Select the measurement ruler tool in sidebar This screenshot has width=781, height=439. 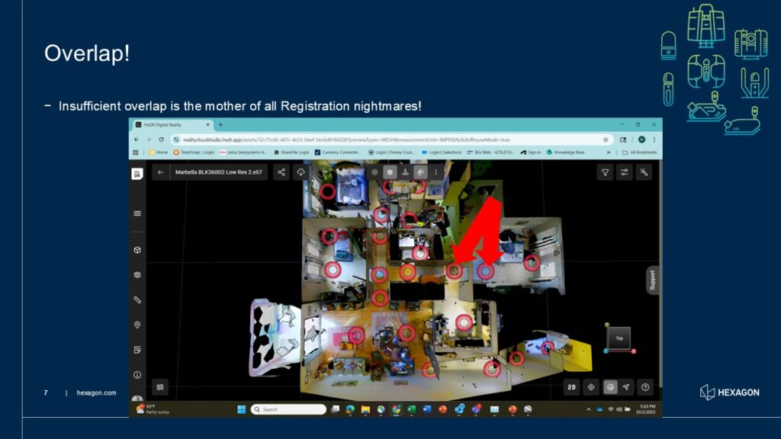[137, 300]
